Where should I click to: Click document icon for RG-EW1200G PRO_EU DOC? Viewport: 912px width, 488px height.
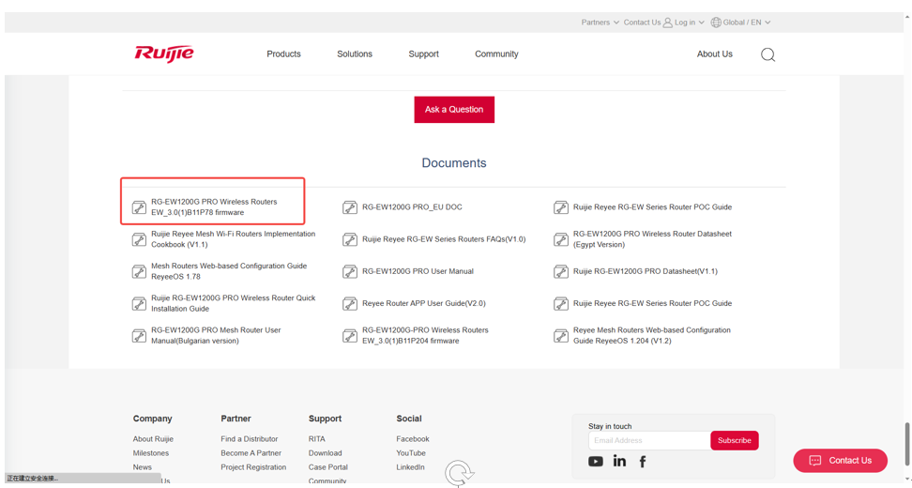(x=350, y=207)
